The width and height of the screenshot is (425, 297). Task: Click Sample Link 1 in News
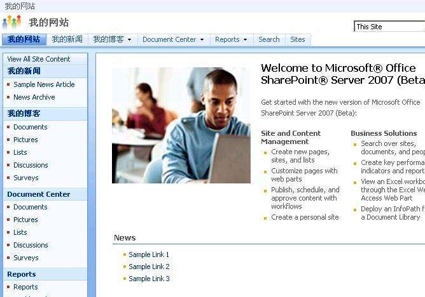pos(149,254)
